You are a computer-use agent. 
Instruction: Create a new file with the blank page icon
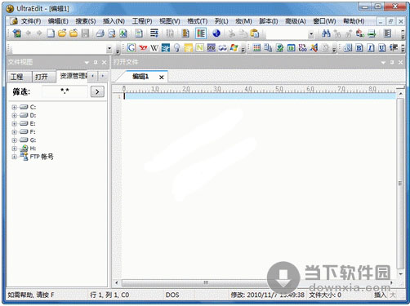(51, 33)
